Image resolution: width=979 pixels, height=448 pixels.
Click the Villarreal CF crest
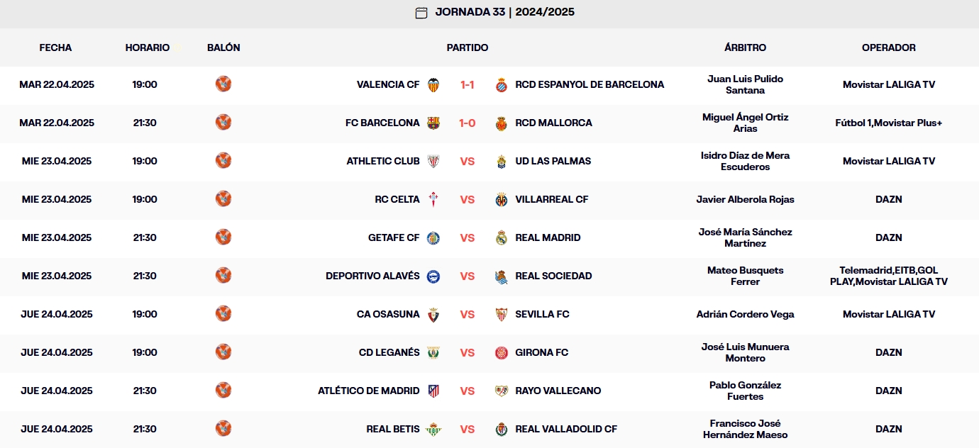click(x=502, y=200)
